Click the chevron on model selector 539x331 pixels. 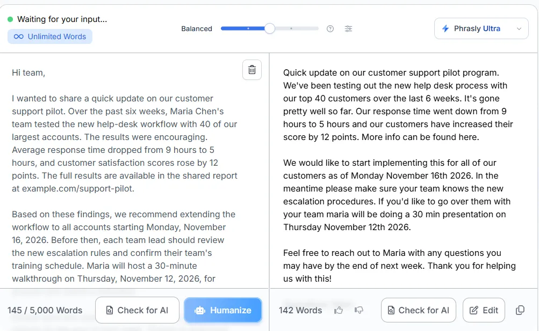519,29
